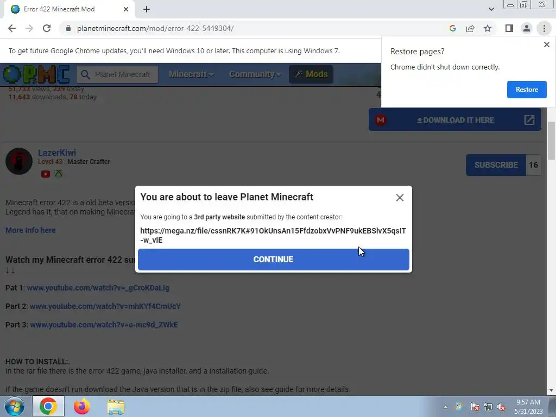
Task: Click the mega.nz URL text in dialog
Action: click(x=273, y=236)
